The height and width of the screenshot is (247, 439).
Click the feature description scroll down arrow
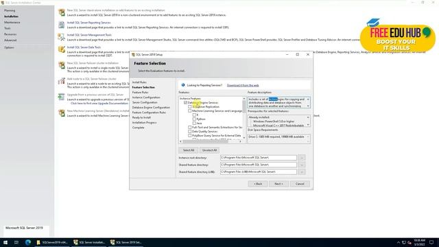pyautogui.click(x=308, y=106)
